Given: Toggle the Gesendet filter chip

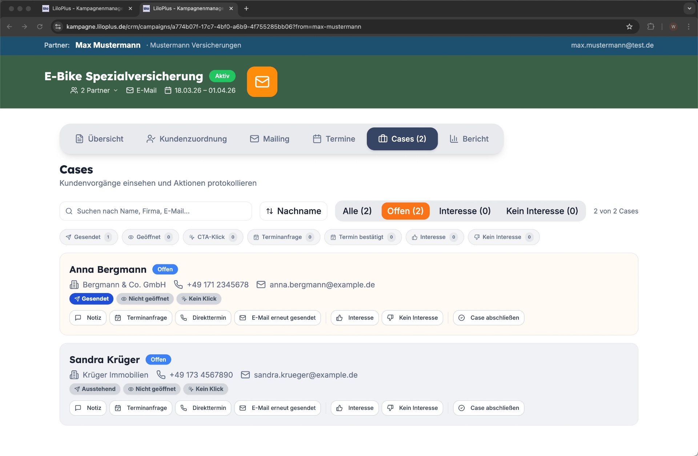Looking at the screenshot, I should [x=89, y=237].
